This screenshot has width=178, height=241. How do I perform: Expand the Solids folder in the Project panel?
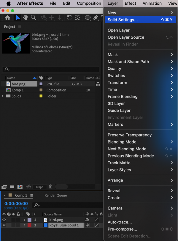pos(2,96)
